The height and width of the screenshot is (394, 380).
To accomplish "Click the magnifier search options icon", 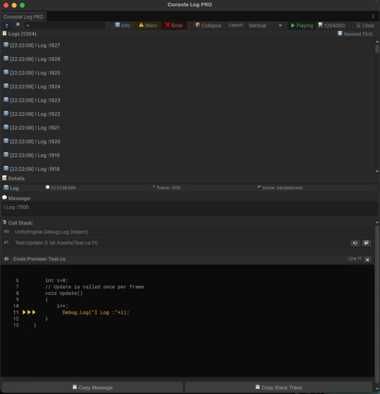I will pyautogui.click(x=18, y=25).
